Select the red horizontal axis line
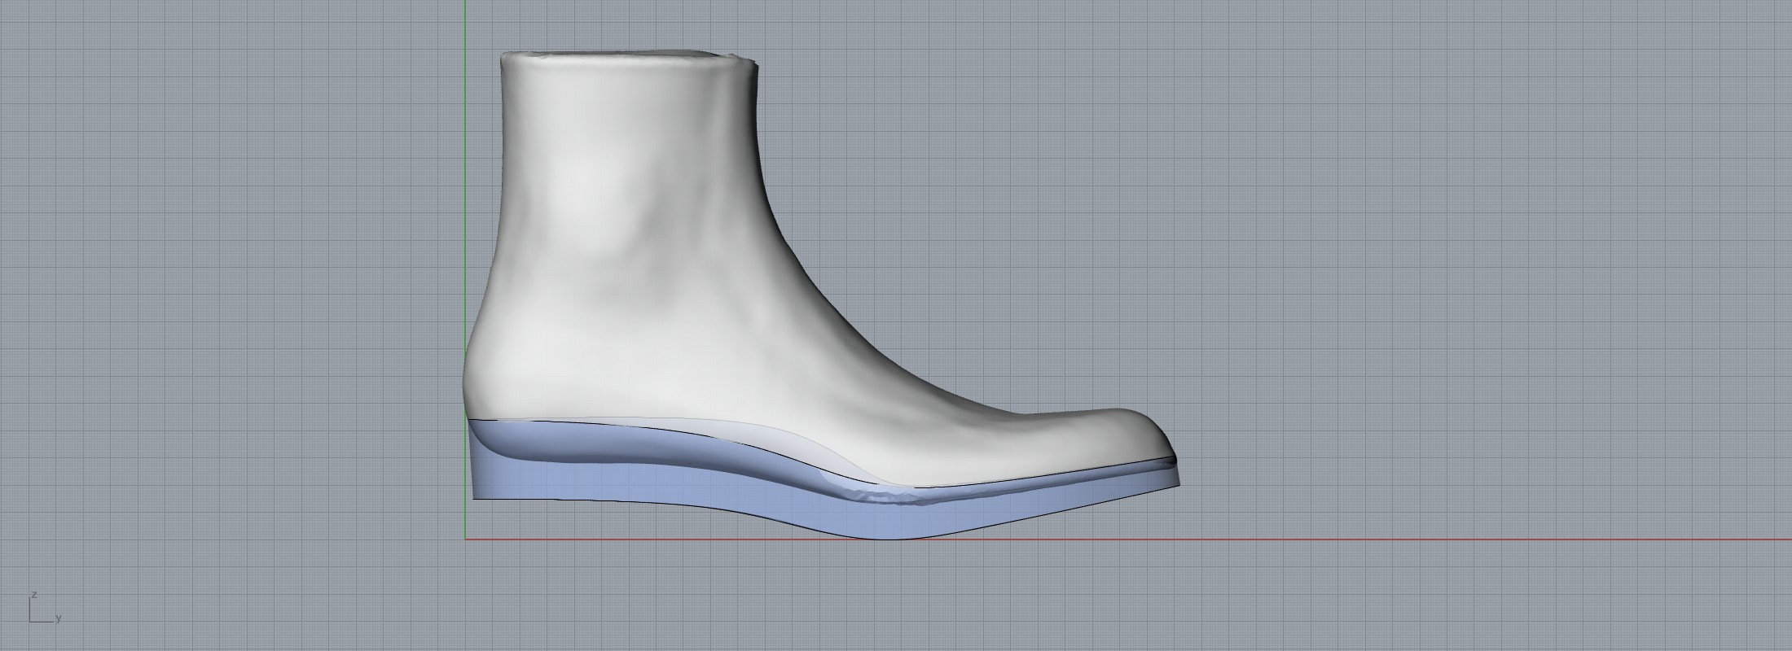This screenshot has width=1792, height=651. [x=1385, y=539]
